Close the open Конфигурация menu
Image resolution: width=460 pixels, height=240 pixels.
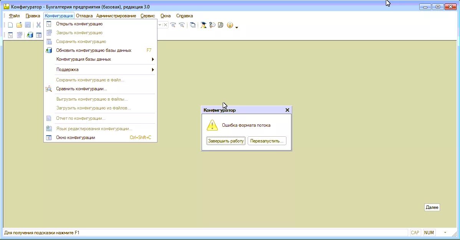(x=59, y=16)
